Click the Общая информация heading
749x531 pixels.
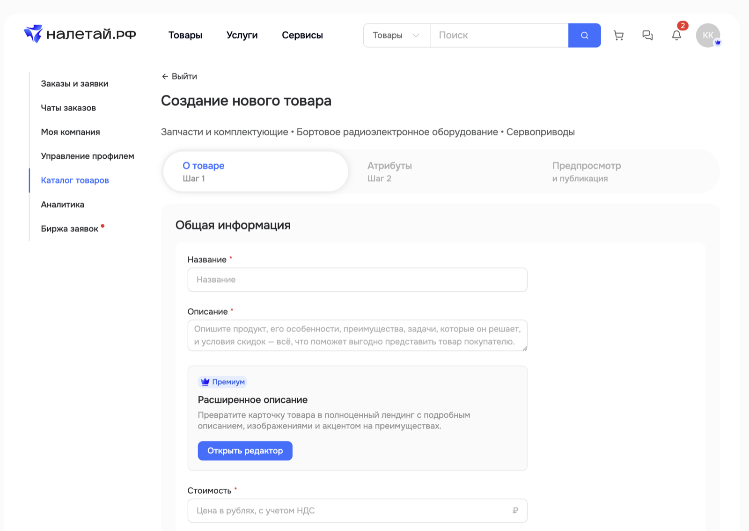pyautogui.click(x=233, y=225)
